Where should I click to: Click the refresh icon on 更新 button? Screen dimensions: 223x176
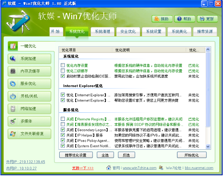pyautogui.click(x=202, y=19)
